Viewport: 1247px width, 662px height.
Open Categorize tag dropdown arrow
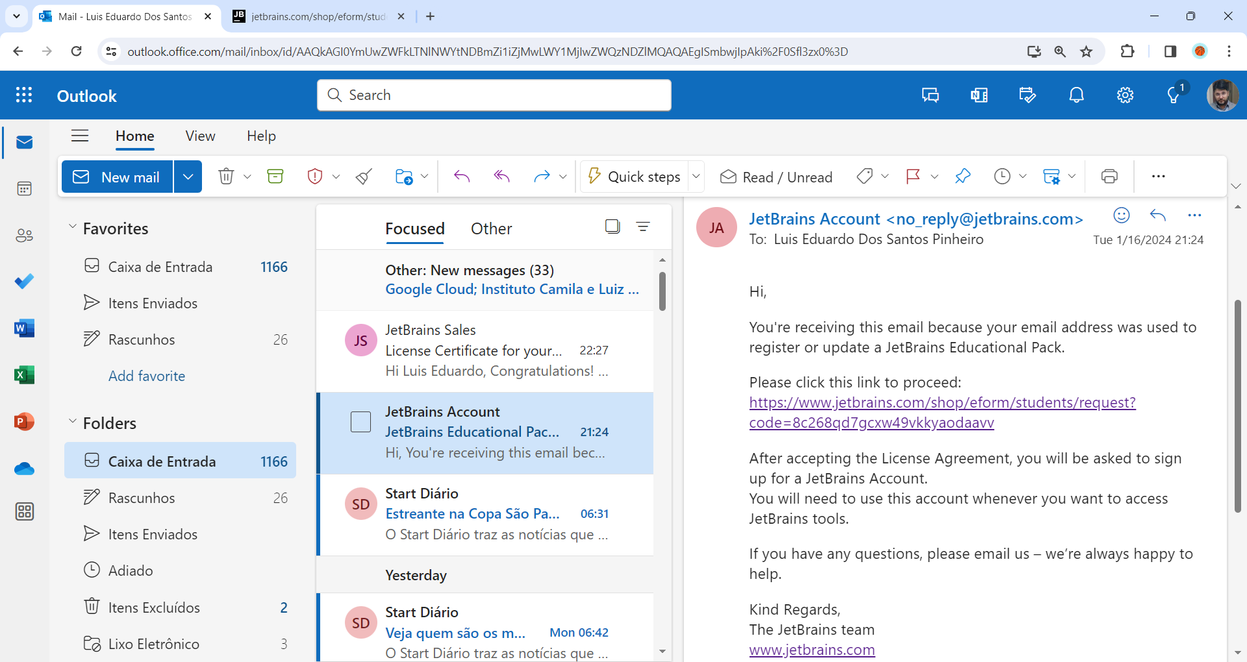(x=885, y=177)
